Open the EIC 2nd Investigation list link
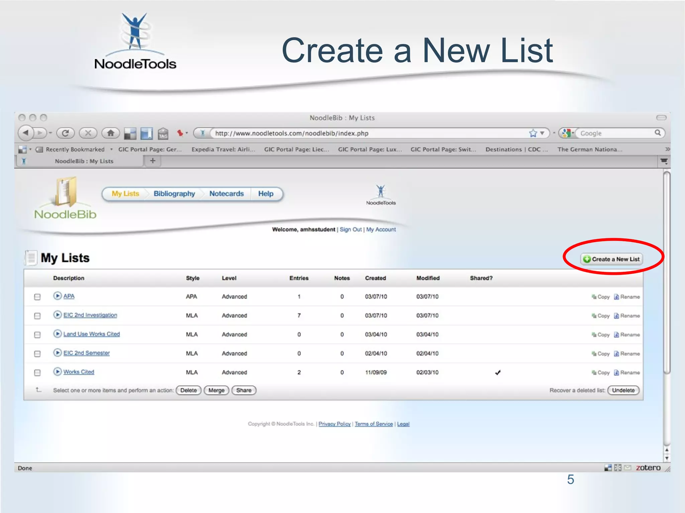 90,315
